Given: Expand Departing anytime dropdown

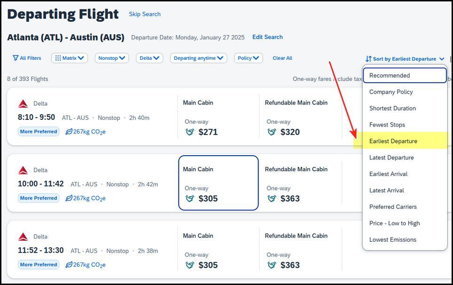Looking at the screenshot, I should click(199, 58).
